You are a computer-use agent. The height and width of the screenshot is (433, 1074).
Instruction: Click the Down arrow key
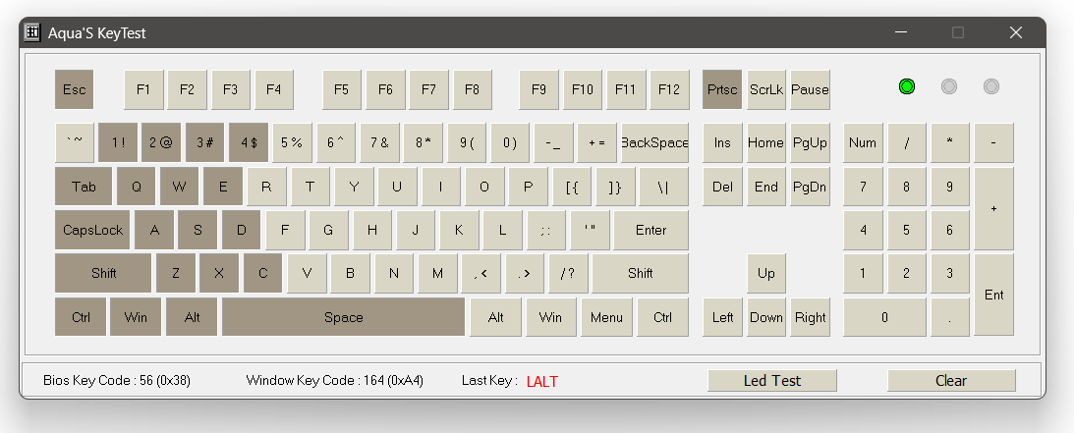pyautogui.click(x=765, y=317)
